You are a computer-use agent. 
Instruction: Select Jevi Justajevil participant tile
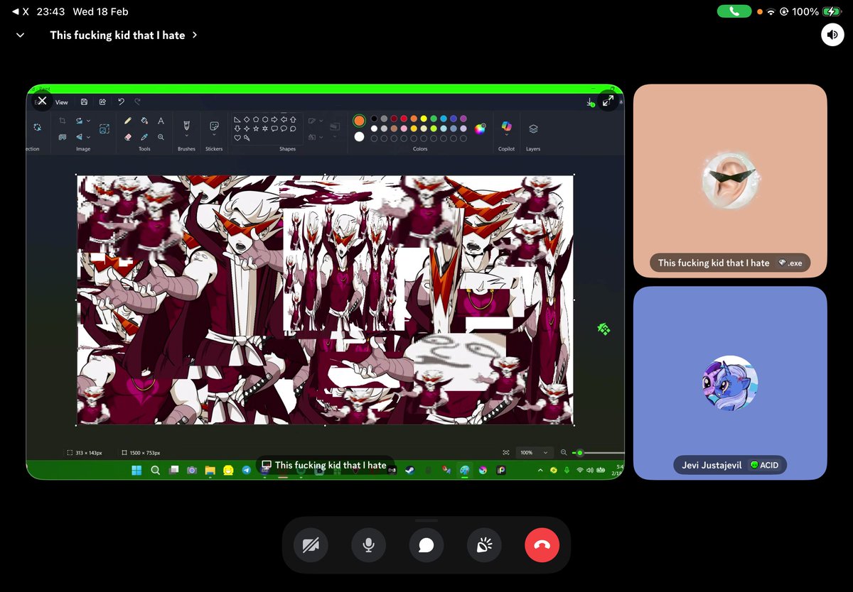(x=730, y=383)
